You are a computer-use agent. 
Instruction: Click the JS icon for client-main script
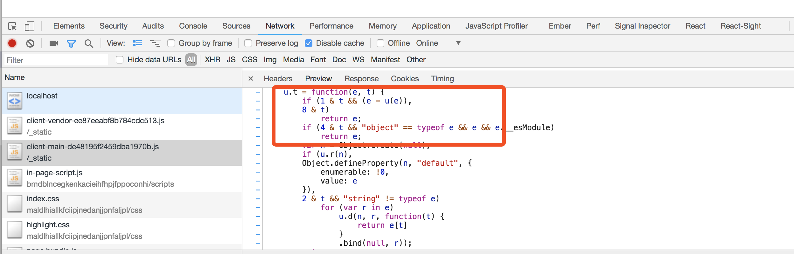(15, 152)
